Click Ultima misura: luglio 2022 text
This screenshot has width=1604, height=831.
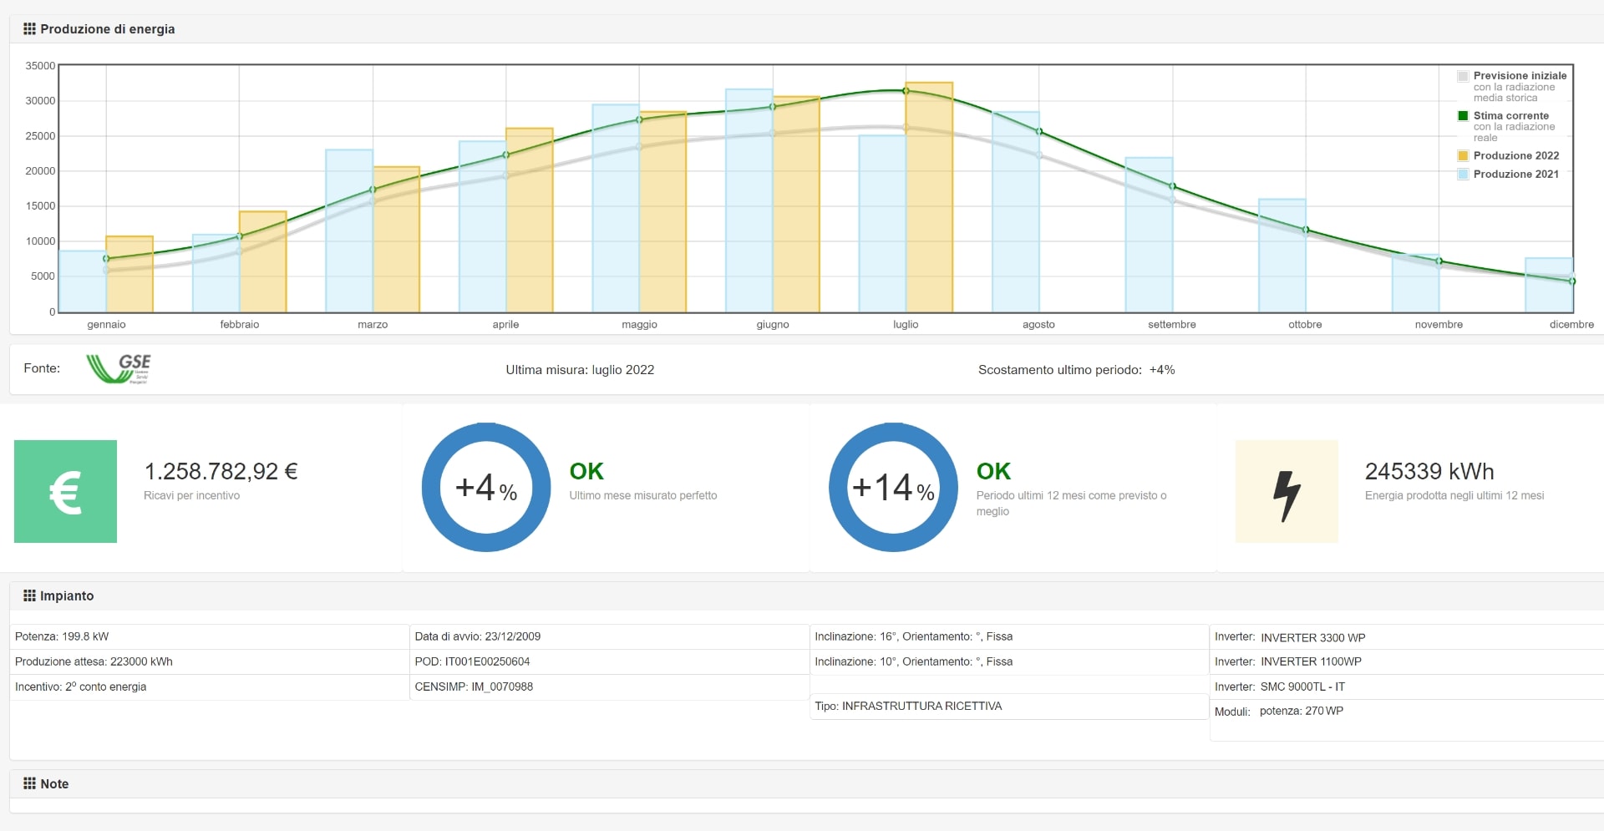point(580,370)
